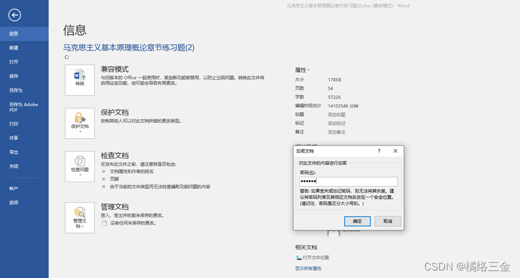Click the 没有任何未保存的更改 text
This screenshot has height=278, width=520.
133,223
